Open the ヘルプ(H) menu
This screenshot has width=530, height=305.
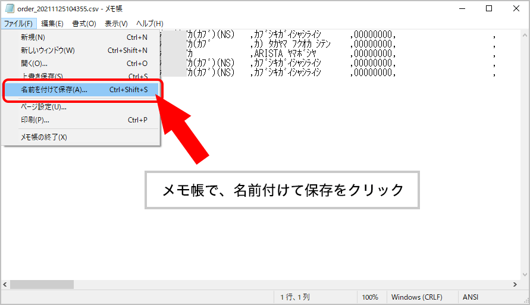pyautogui.click(x=149, y=24)
